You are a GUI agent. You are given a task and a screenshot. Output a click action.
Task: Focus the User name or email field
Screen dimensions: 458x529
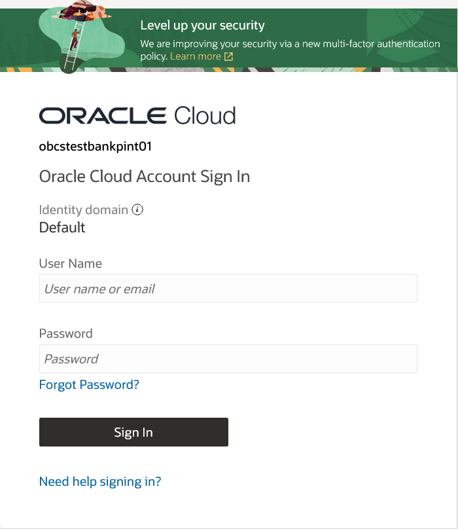228,289
